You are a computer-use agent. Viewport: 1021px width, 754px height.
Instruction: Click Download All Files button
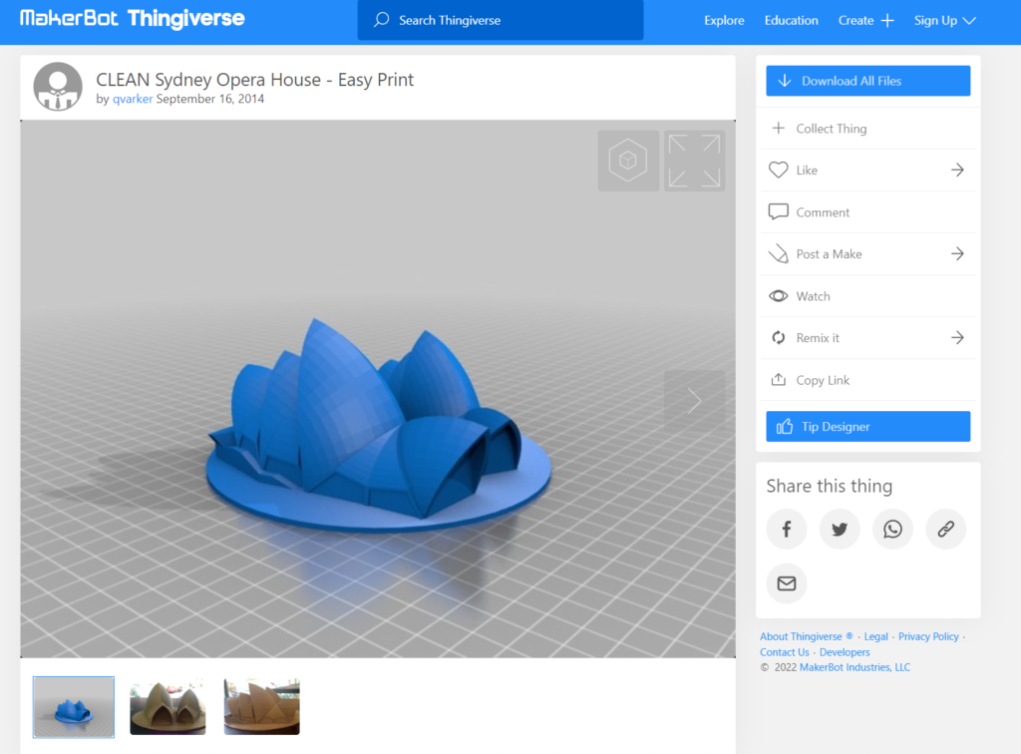[x=867, y=81]
